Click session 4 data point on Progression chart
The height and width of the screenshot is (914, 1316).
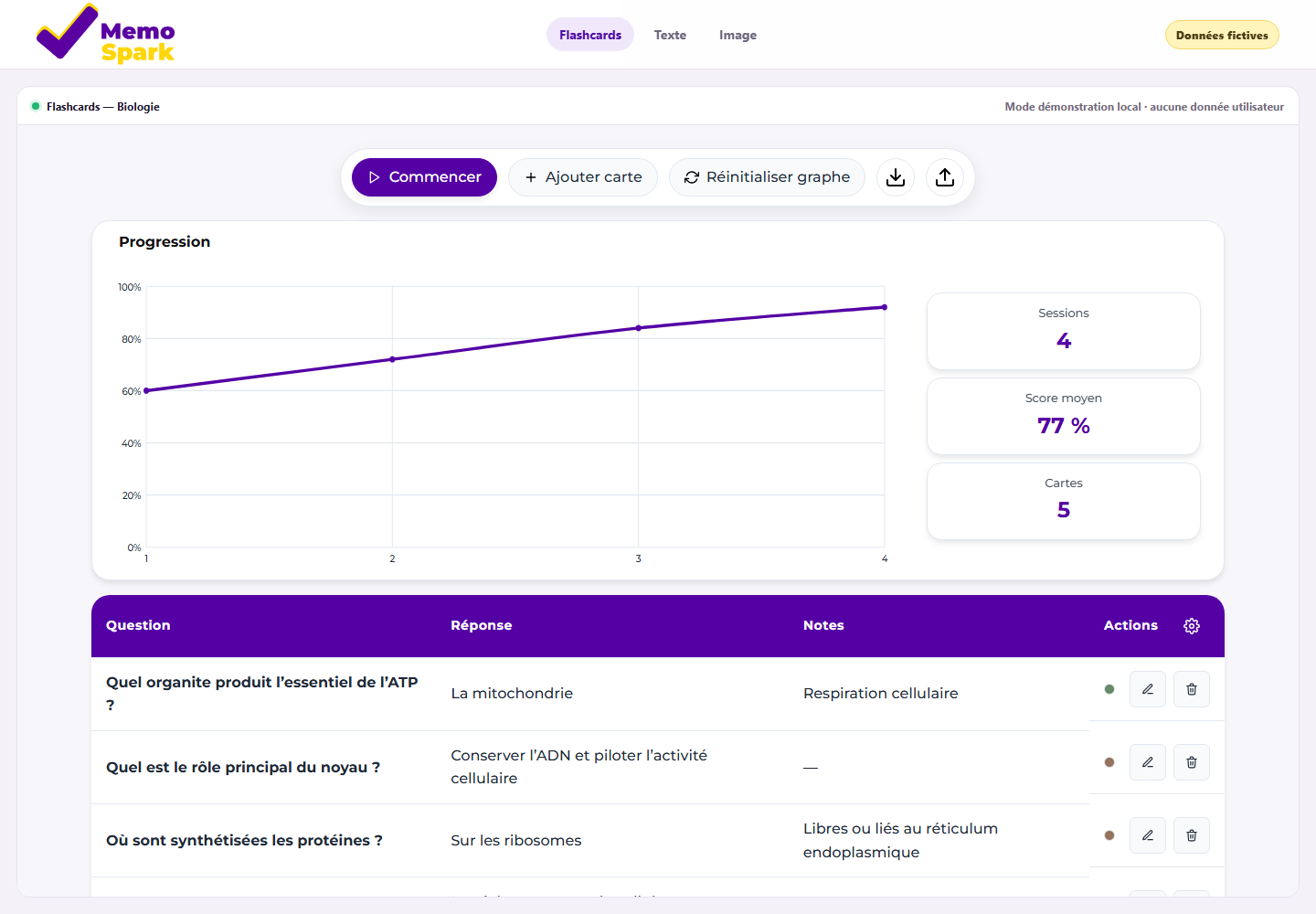point(885,307)
